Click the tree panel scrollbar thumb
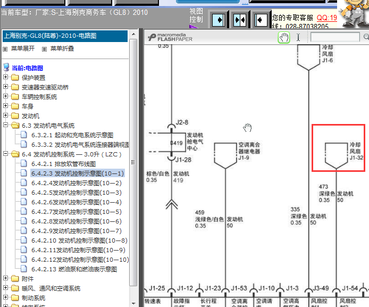This screenshot has height=307, width=369. (133, 162)
